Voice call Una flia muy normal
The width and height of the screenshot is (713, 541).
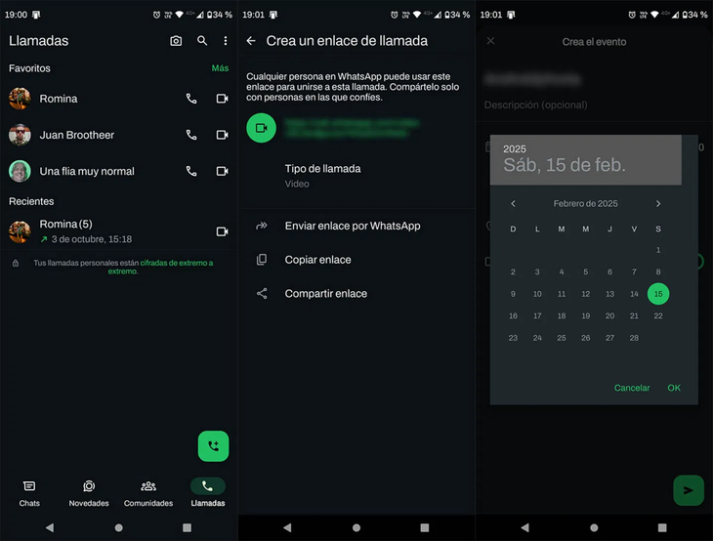(191, 172)
